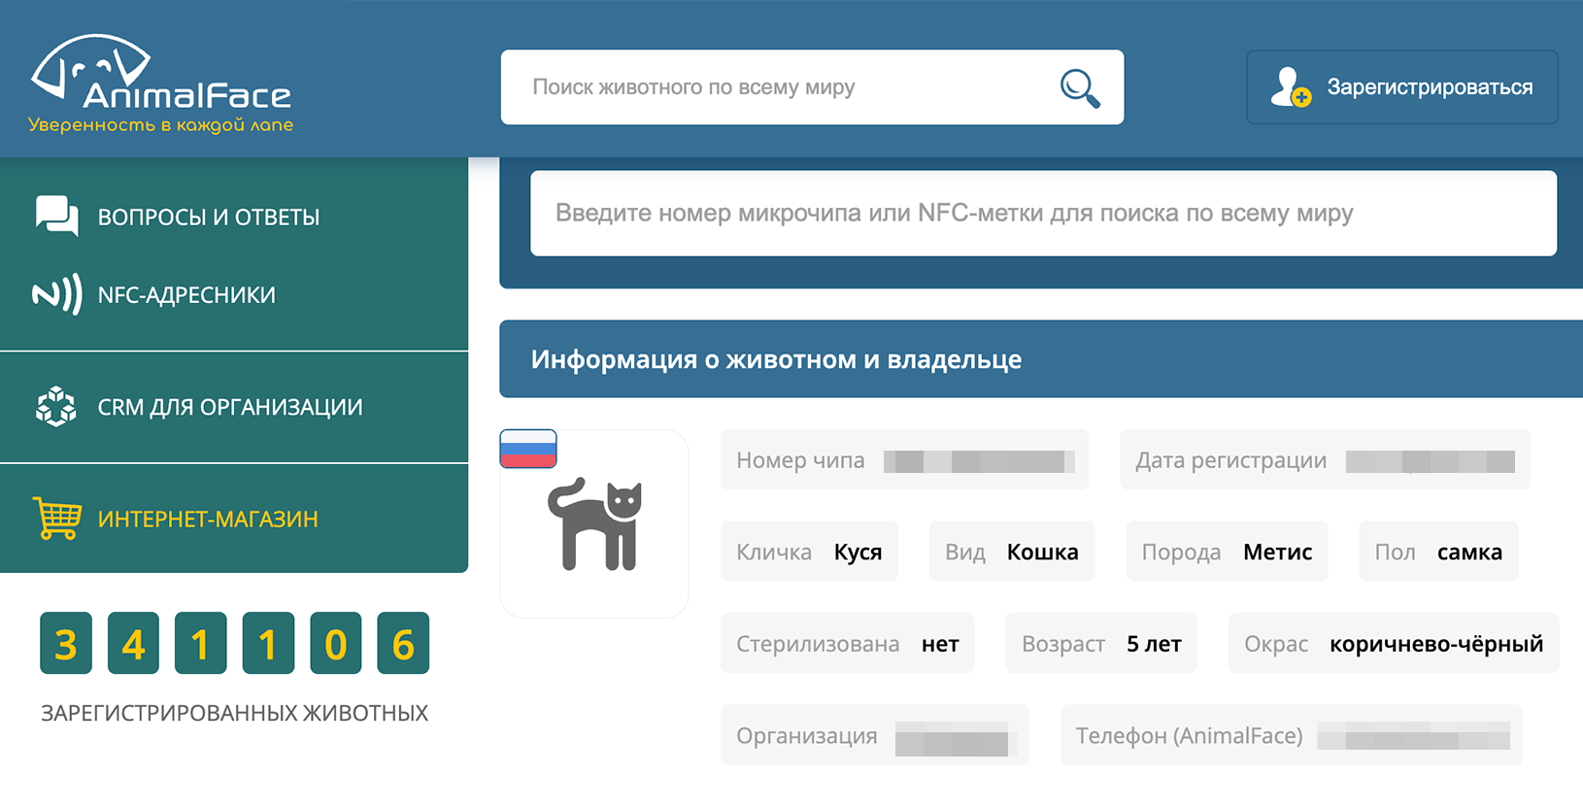
Task: Click the Информация о животном и владельце header
Action: click(x=1041, y=359)
